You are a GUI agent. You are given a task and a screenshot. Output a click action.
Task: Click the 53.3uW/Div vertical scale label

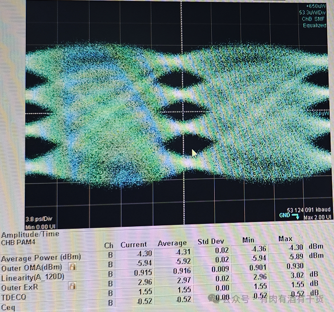pyautogui.click(x=312, y=13)
